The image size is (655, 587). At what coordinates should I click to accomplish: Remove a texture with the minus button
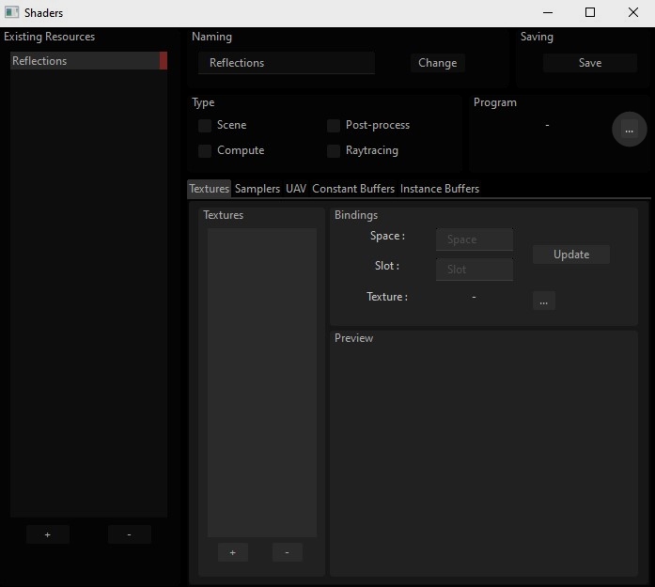pos(287,552)
